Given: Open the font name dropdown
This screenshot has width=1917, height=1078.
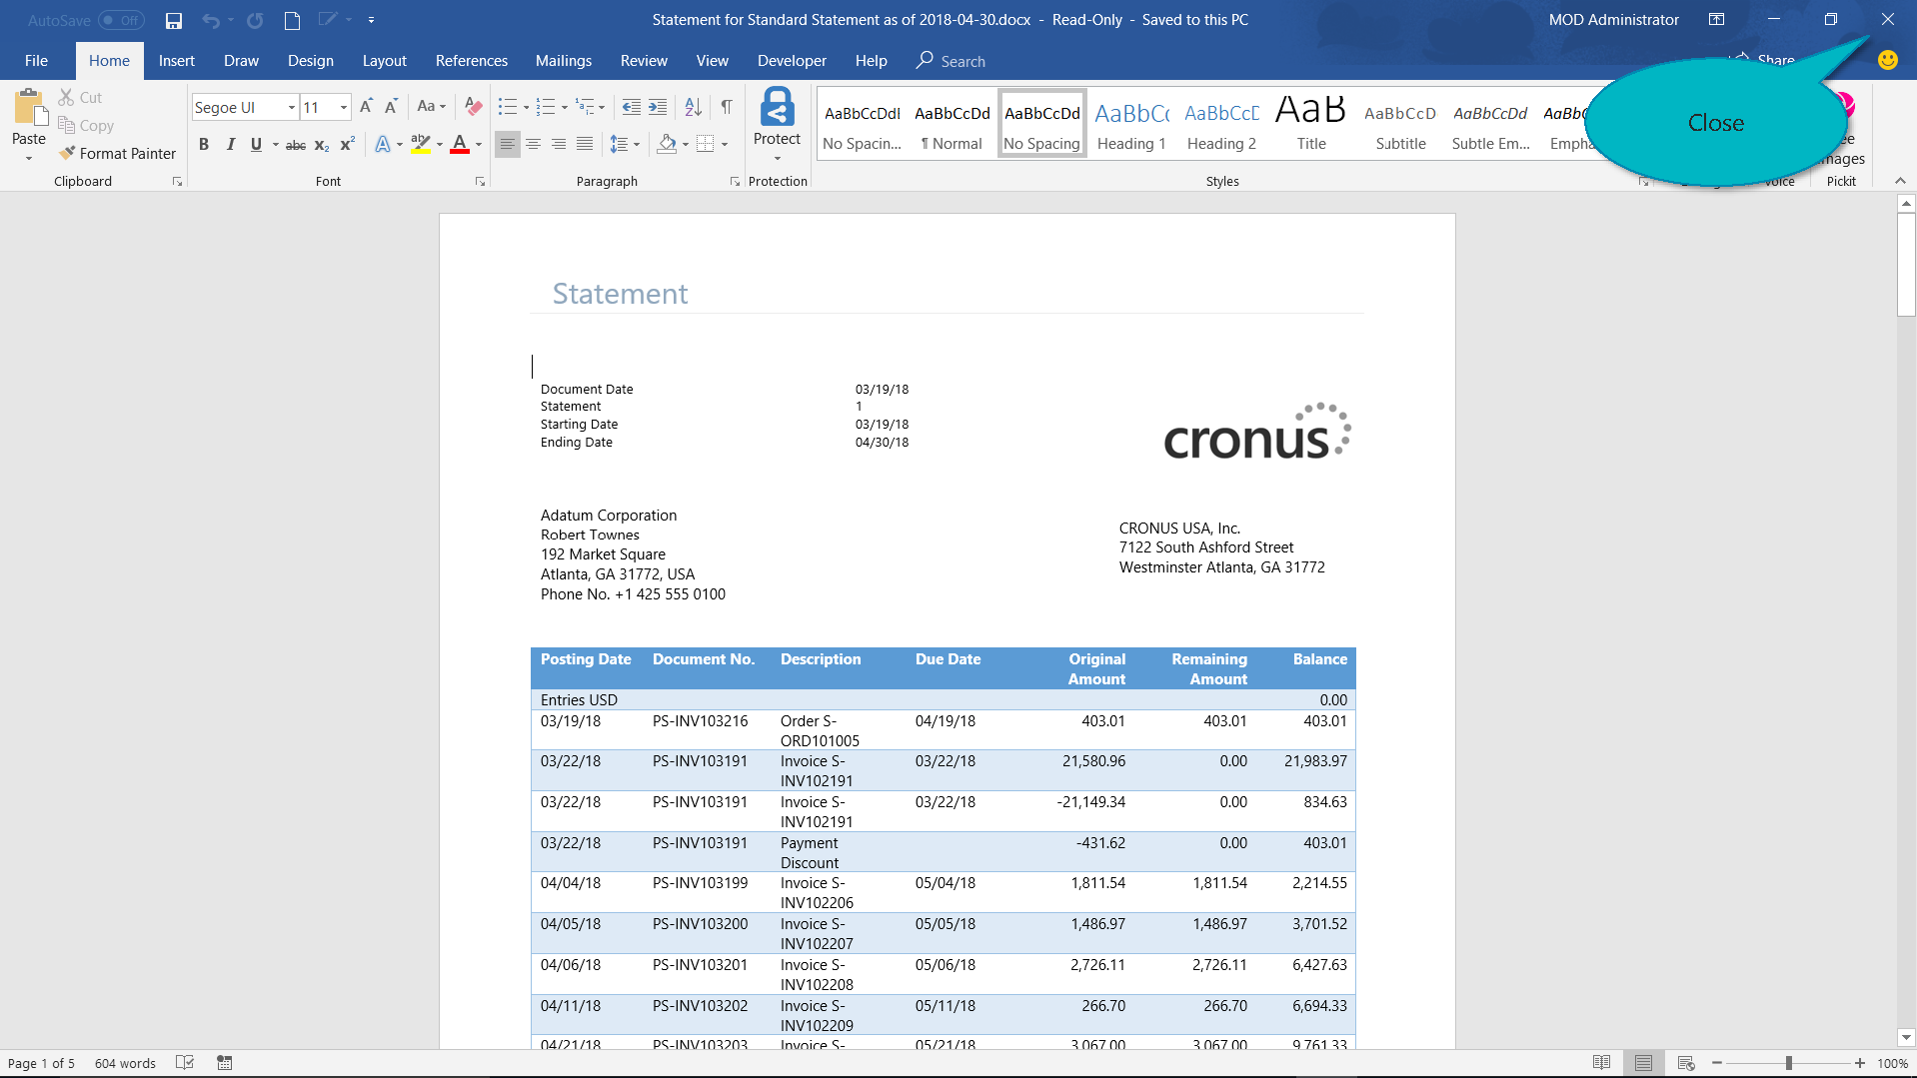Looking at the screenshot, I should tap(291, 107).
